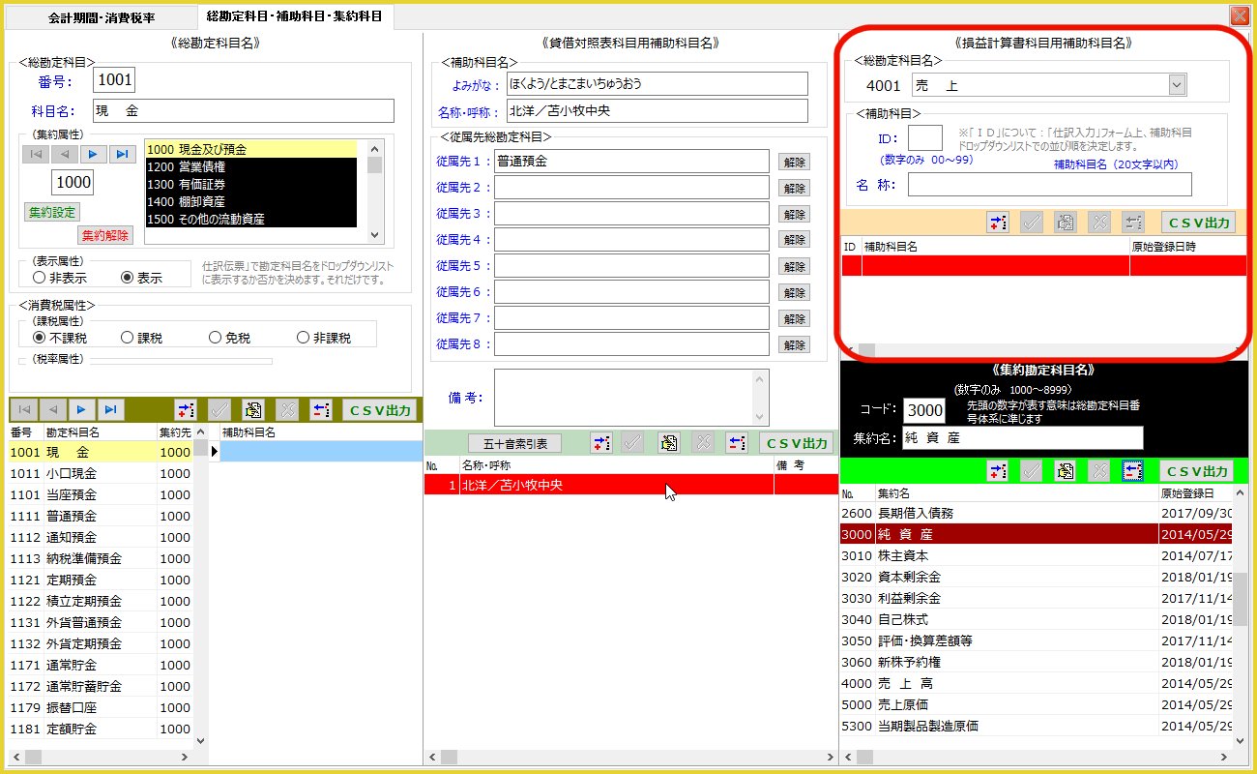Image resolution: width=1257 pixels, height=774 pixels.
Task: Click the delete-record icon in the green 集約勘定科目 toolbar
Action: pyautogui.click(x=1133, y=471)
